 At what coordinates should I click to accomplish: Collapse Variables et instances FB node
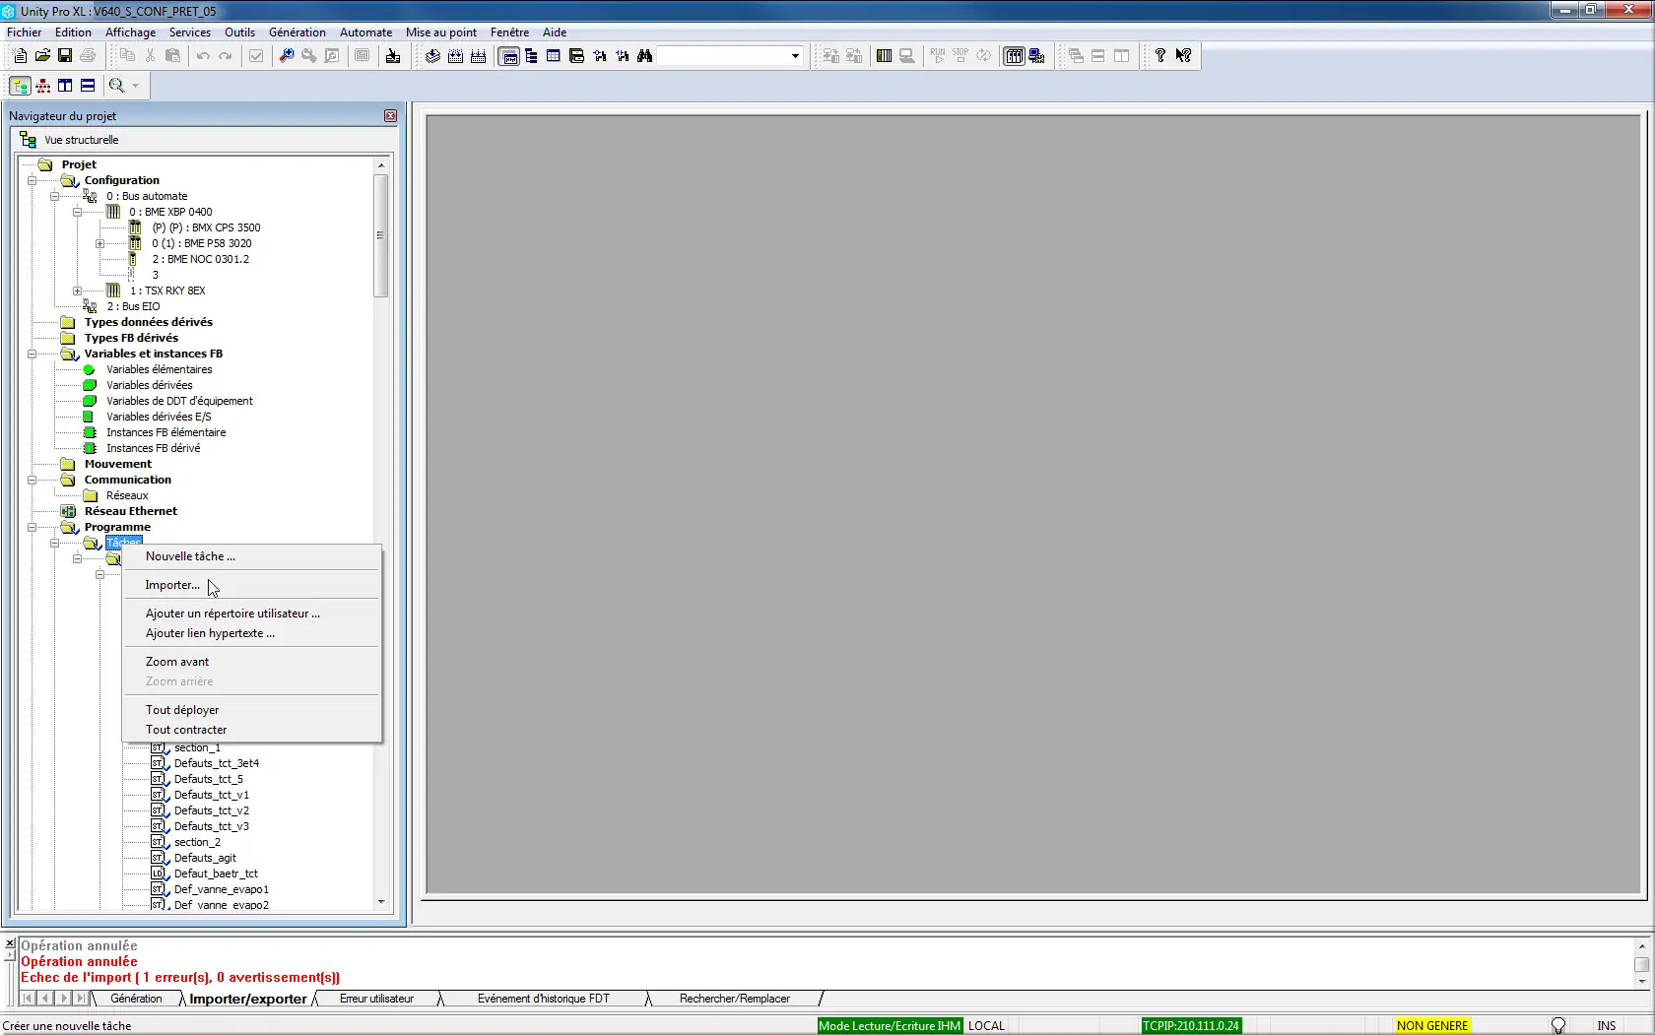(x=33, y=354)
